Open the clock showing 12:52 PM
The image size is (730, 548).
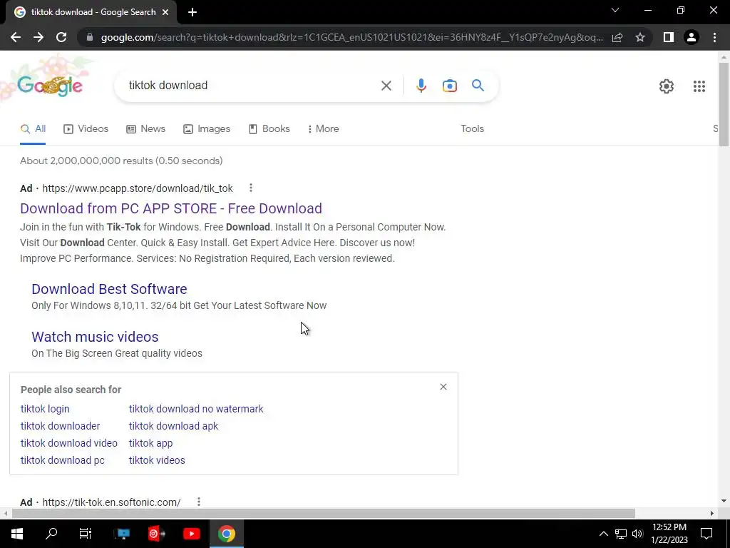pyautogui.click(x=669, y=534)
